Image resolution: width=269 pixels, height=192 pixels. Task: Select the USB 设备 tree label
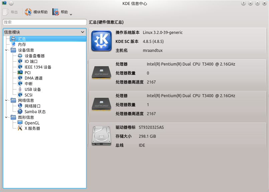(x=33, y=90)
